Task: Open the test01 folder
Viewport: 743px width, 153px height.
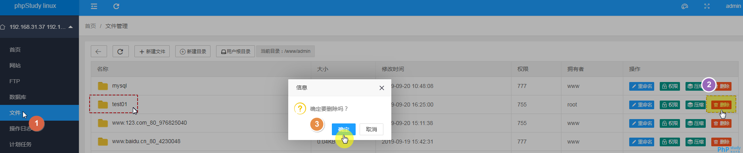Action: click(x=119, y=104)
